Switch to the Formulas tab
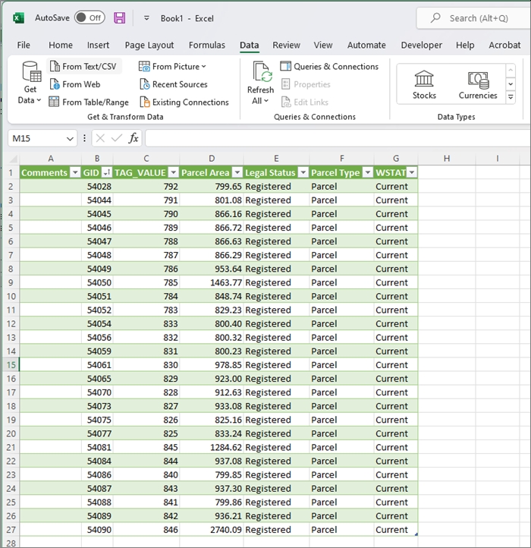This screenshot has width=531, height=548. [x=206, y=45]
